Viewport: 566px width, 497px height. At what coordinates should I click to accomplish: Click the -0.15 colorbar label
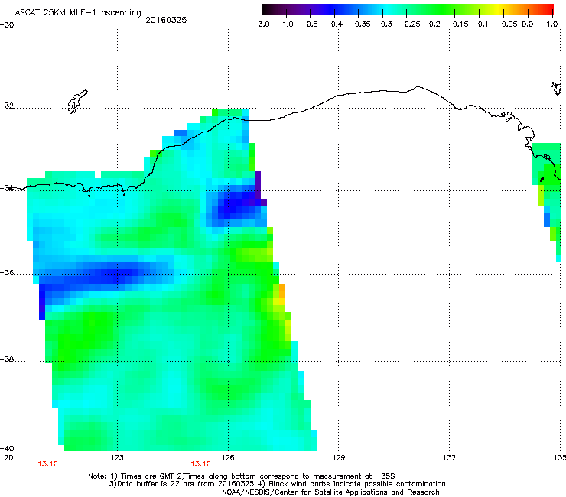(x=457, y=24)
